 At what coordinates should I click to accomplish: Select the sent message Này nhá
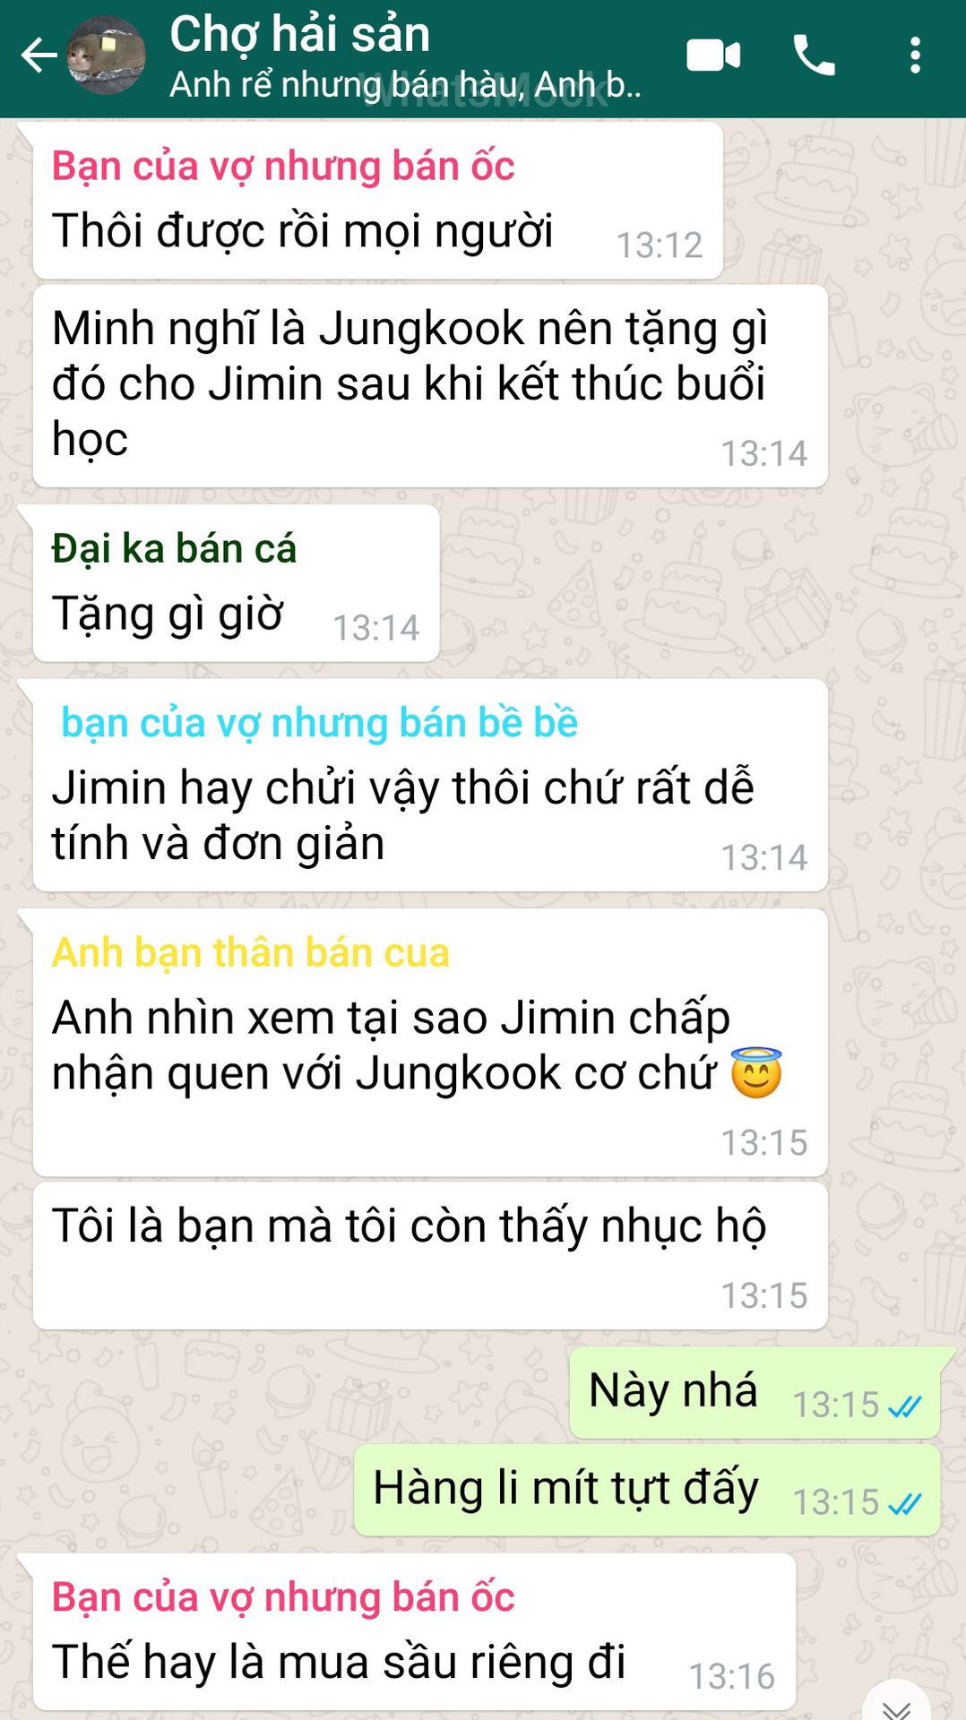point(755,1392)
